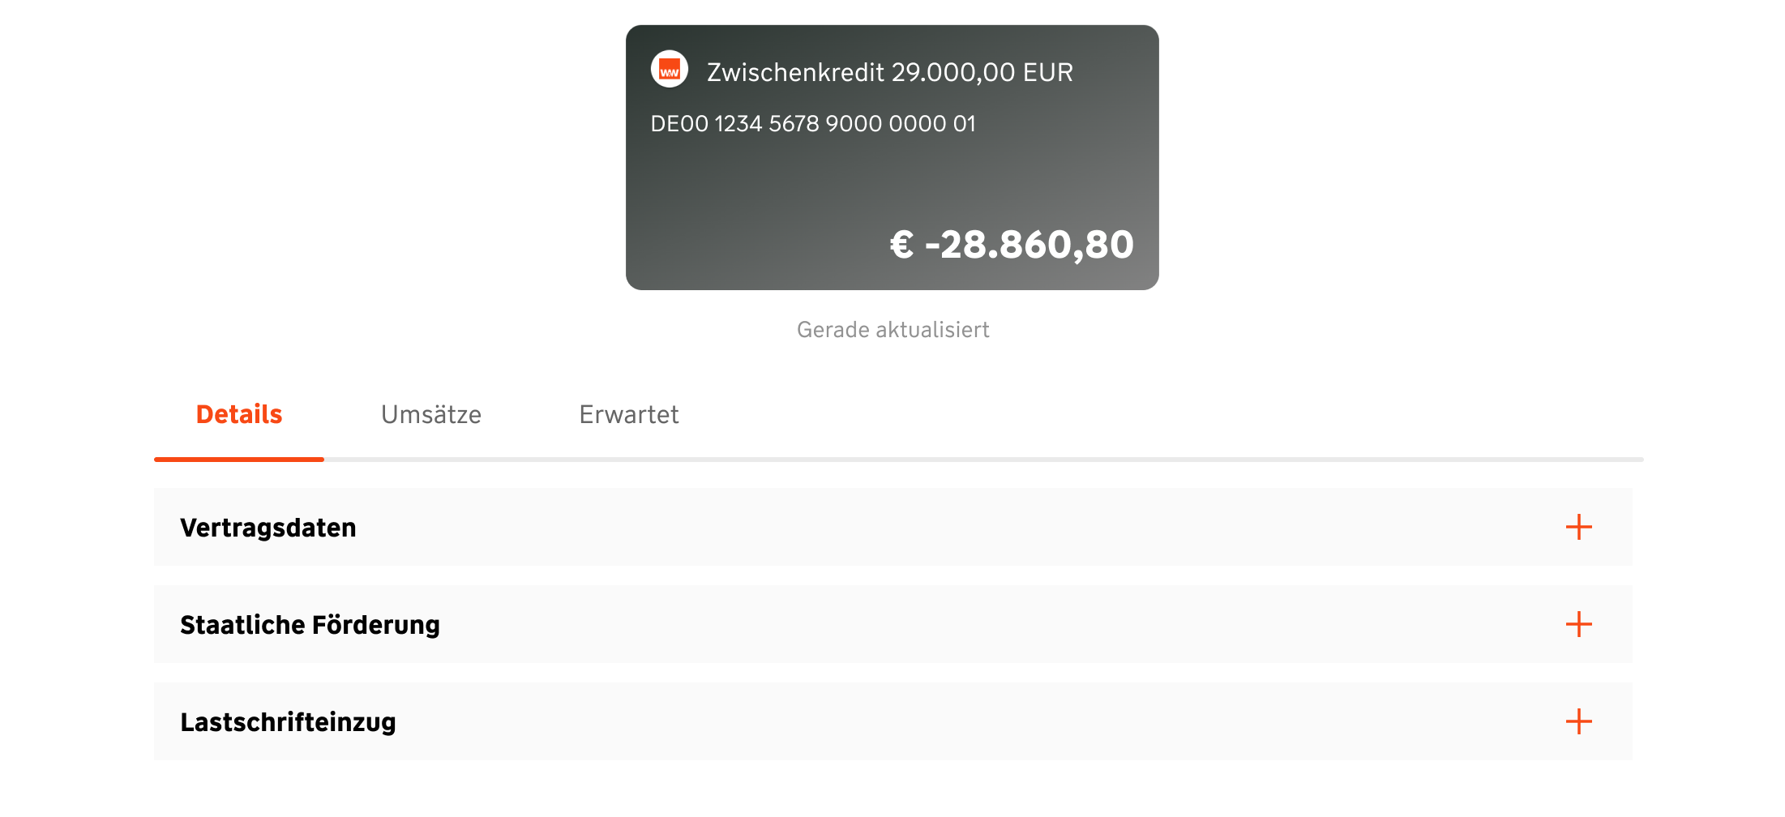Click the word Zwischenkredit on the card
Viewport: 1785px width, 817px height.
[x=795, y=73]
